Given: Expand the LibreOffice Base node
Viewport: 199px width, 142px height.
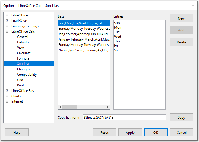Looking at the screenshot, I should (x=7, y=91).
